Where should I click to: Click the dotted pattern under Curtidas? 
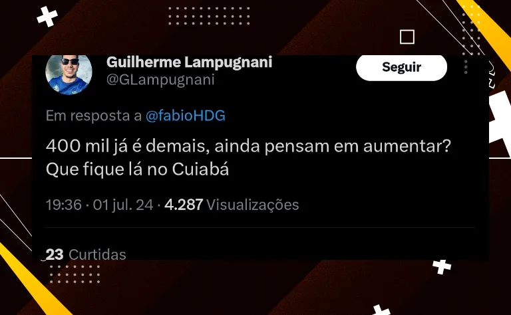(x=75, y=274)
